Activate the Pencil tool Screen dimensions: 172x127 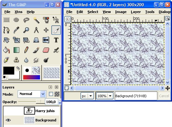click(x=26, y=50)
